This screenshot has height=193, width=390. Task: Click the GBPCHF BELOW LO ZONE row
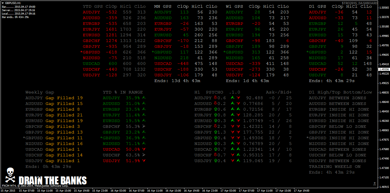338,126
